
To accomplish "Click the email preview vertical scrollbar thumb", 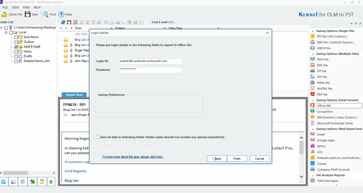I will (x=302, y=148).
